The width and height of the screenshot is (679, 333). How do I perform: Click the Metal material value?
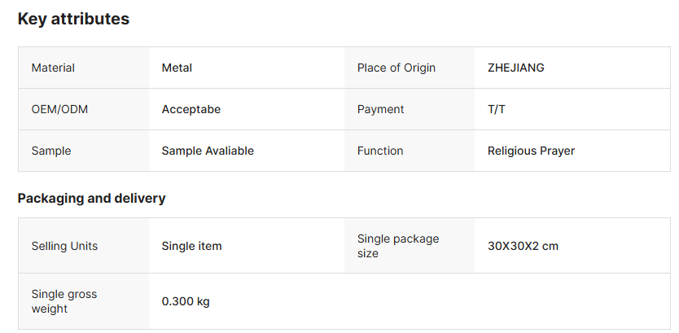pos(177,68)
